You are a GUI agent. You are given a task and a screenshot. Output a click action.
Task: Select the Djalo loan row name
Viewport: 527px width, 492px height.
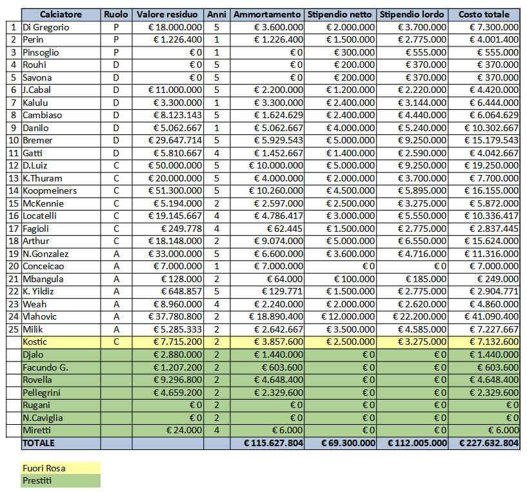[x=61, y=355]
